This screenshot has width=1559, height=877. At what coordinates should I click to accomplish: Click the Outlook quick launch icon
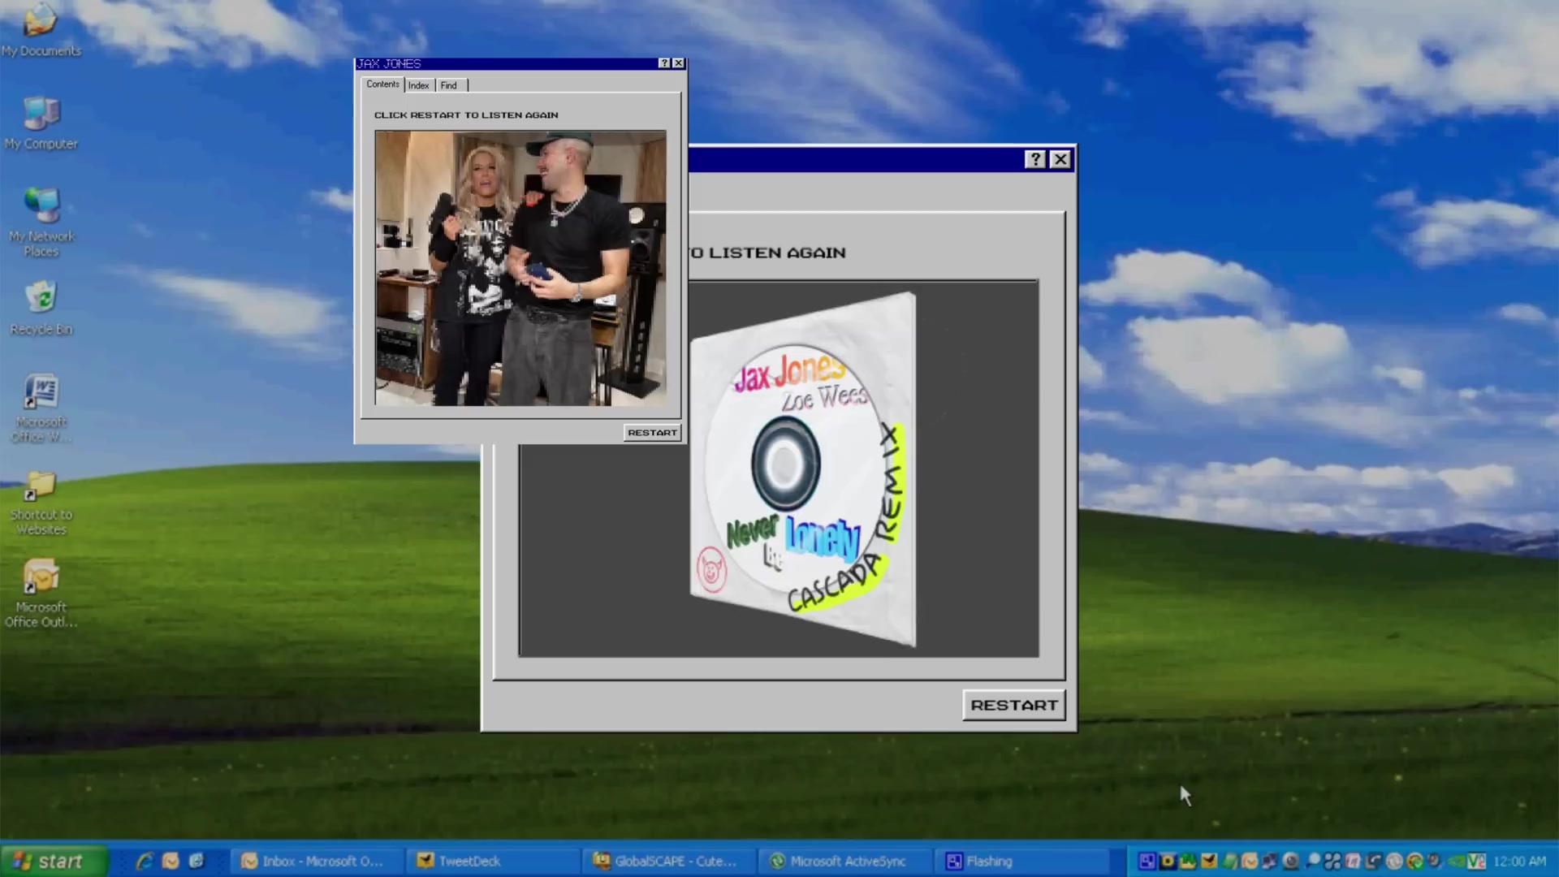(171, 861)
